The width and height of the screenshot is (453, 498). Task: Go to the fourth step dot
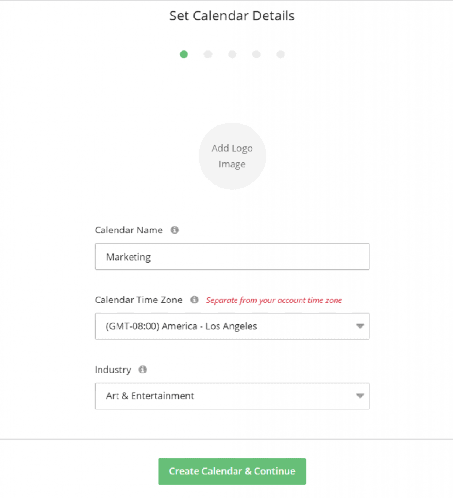(256, 54)
